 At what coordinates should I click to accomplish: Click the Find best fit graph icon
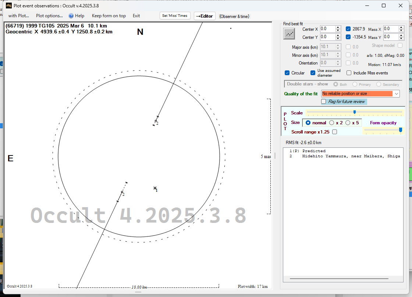[x=290, y=33]
